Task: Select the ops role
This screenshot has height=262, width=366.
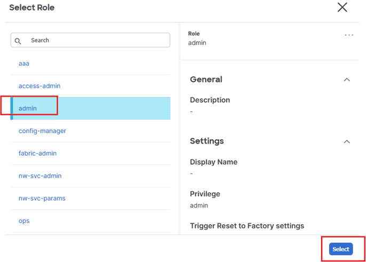Action: 24,220
